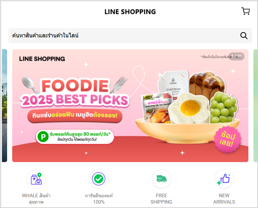Click the magnifying glass search icon
This screenshot has height=208, width=258.
click(244, 36)
